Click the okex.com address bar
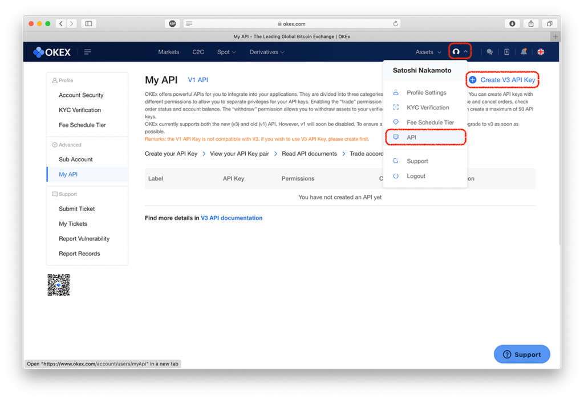The width and height of the screenshot is (584, 400). (x=292, y=24)
